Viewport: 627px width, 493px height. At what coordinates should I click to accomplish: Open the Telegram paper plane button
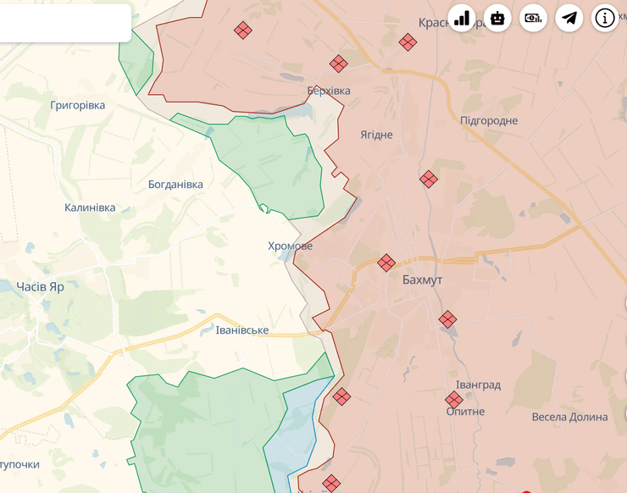[x=569, y=18]
